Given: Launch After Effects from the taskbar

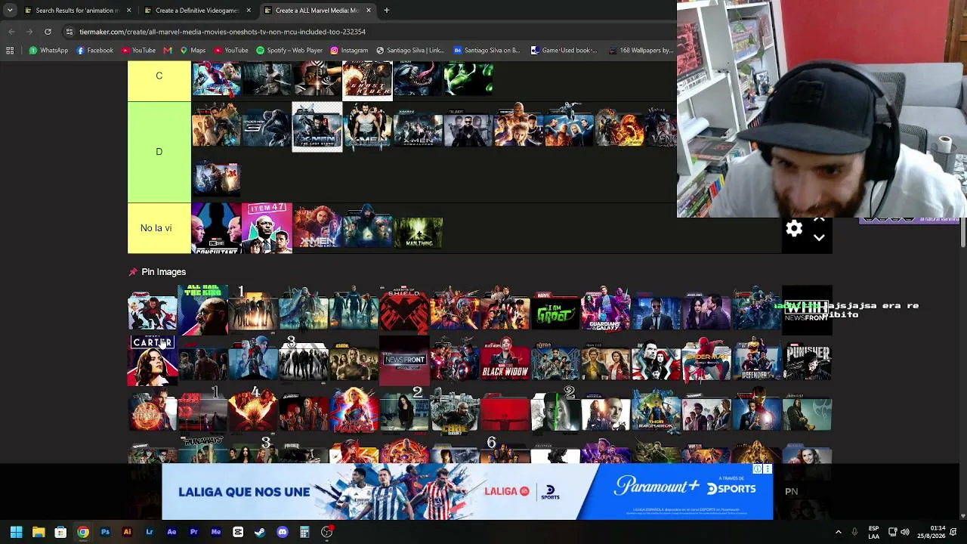Looking at the screenshot, I should [171, 532].
